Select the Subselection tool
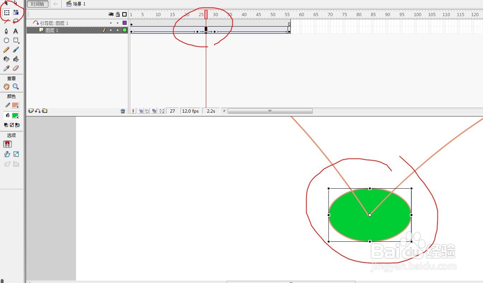483x283 pixels. 16,3
